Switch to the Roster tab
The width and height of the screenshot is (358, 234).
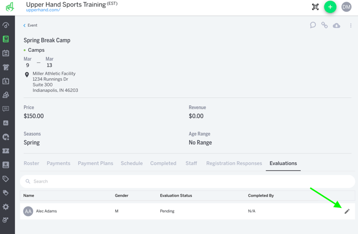pos(32,163)
